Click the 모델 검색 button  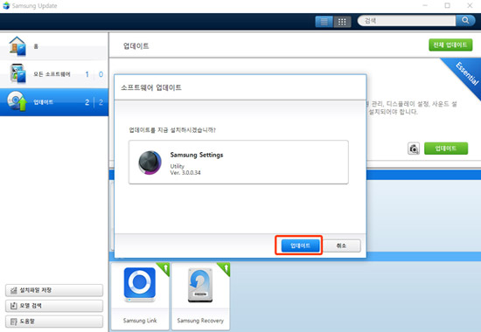54,306
